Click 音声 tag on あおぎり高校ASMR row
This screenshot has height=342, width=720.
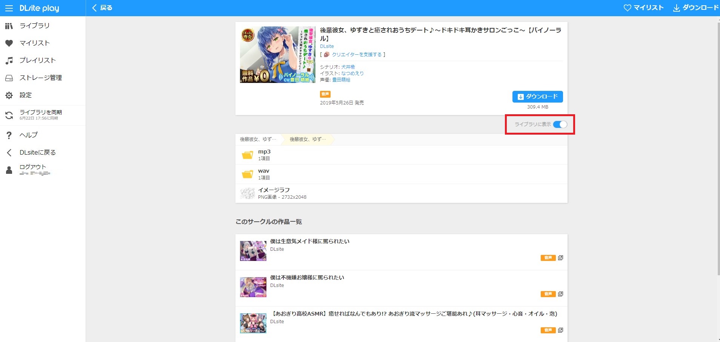click(x=548, y=330)
